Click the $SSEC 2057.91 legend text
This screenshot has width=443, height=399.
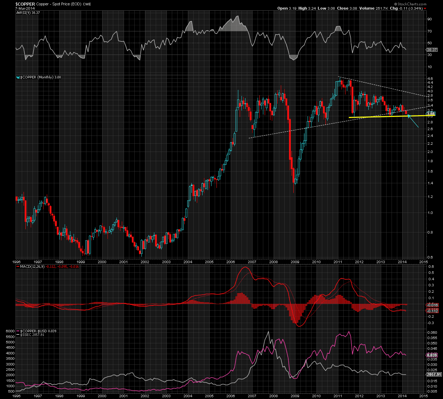pyautogui.click(x=32, y=334)
